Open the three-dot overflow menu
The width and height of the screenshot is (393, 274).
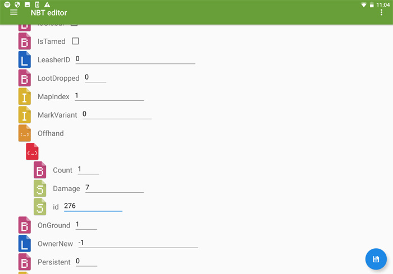click(x=381, y=12)
